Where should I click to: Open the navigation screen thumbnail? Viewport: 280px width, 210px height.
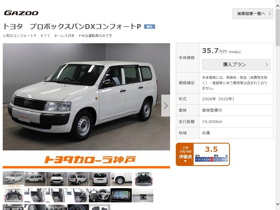pyautogui.click(x=121, y=195)
